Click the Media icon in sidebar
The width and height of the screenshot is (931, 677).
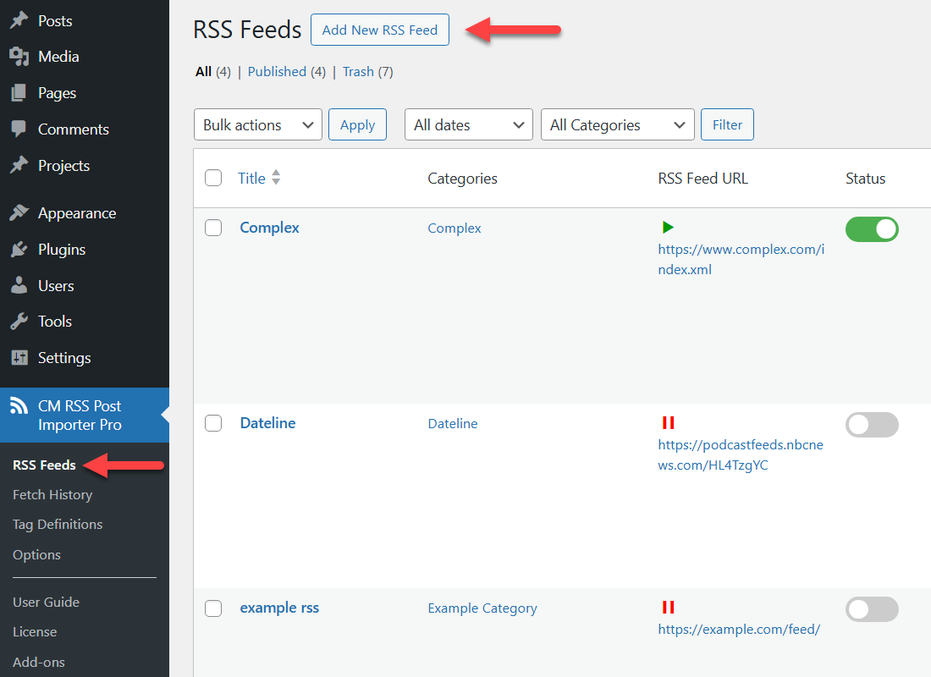[19, 57]
